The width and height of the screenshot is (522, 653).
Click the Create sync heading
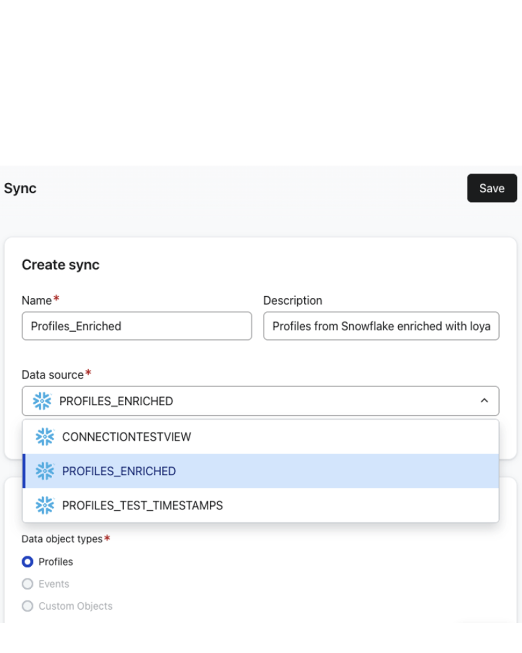tap(61, 265)
